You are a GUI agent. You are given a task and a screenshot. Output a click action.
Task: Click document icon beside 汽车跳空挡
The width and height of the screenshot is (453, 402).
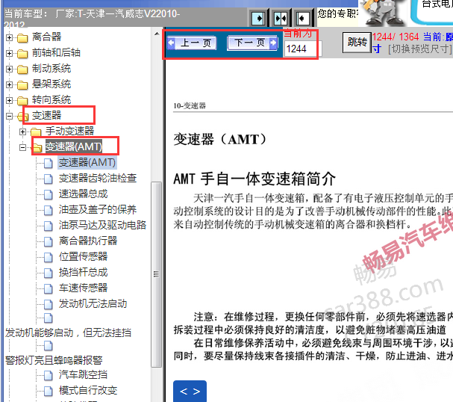[49, 376]
